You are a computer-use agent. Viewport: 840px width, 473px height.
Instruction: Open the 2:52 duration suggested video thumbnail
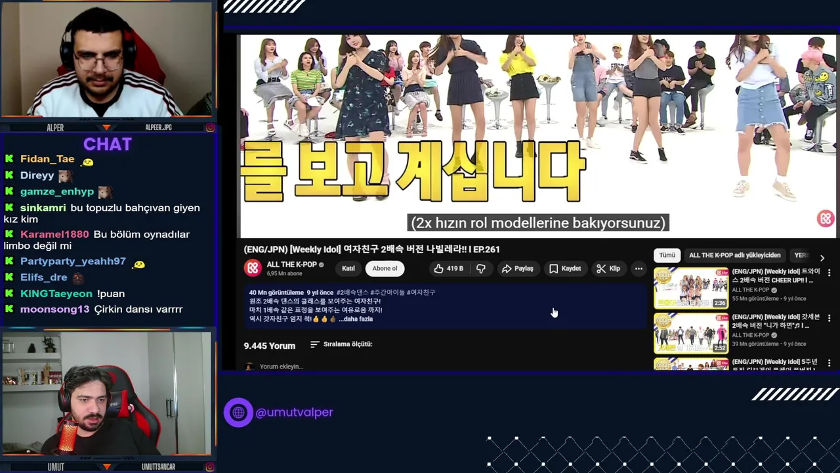(x=691, y=333)
